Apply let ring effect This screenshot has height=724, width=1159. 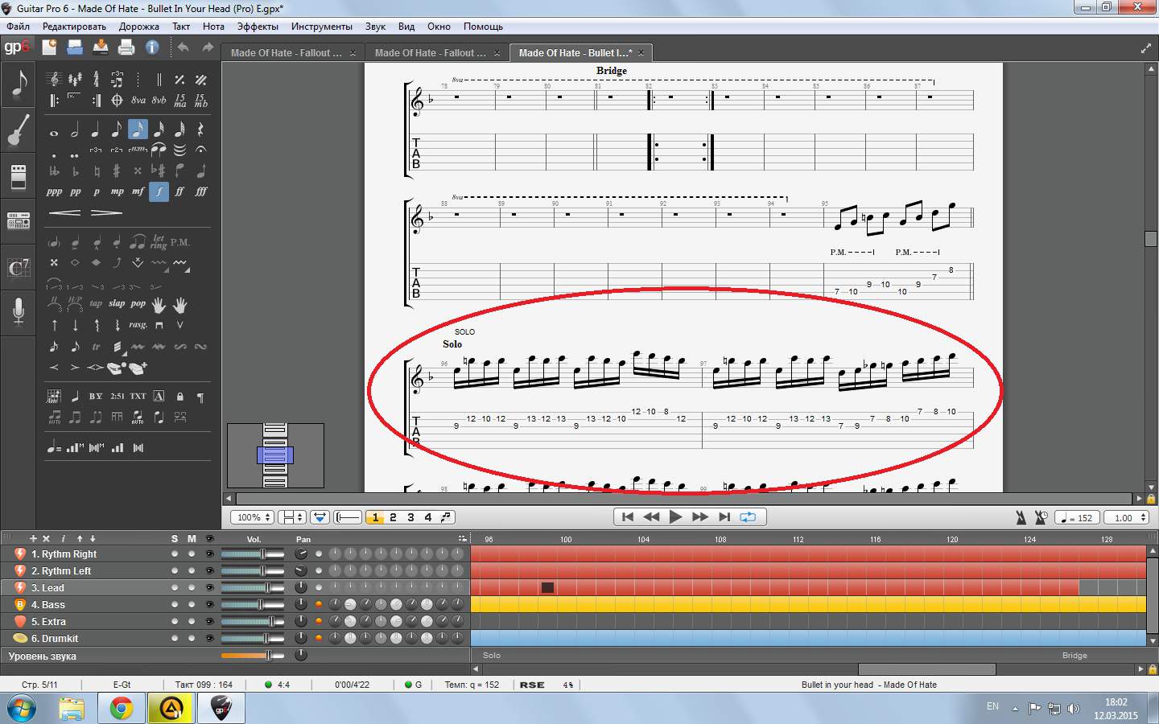click(x=159, y=242)
